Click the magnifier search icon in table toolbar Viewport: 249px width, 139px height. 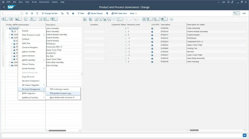coord(109,19)
